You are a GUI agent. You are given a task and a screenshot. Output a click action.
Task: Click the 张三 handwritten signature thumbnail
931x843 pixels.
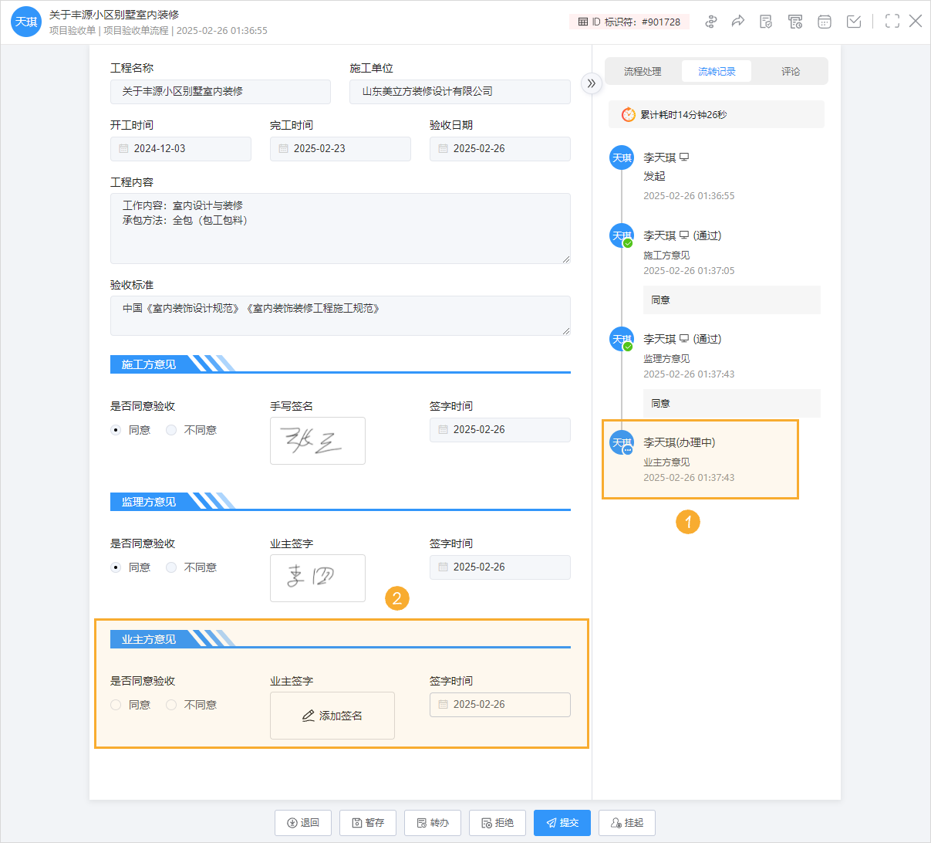[x=317, y=441]
